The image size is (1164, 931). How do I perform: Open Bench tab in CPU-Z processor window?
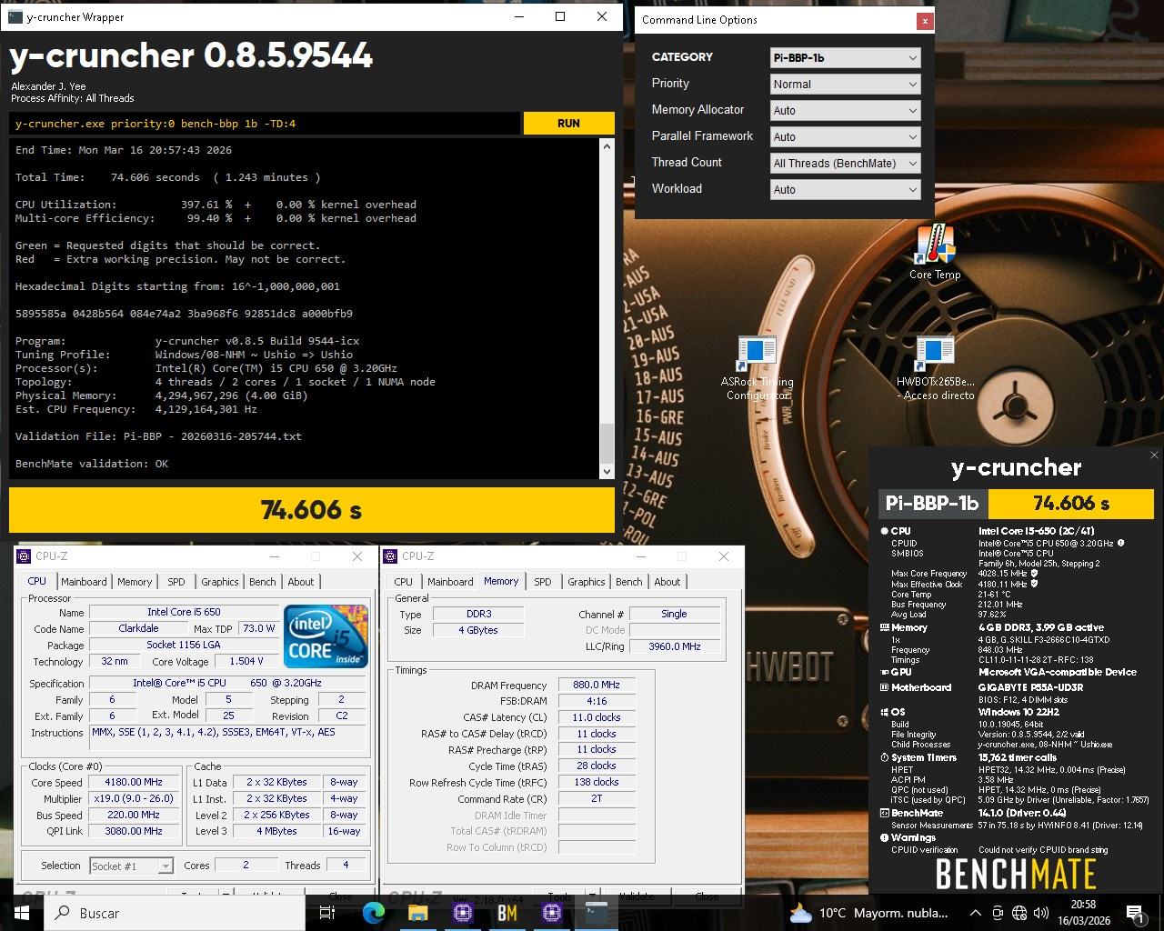click(x=262, y=582)
